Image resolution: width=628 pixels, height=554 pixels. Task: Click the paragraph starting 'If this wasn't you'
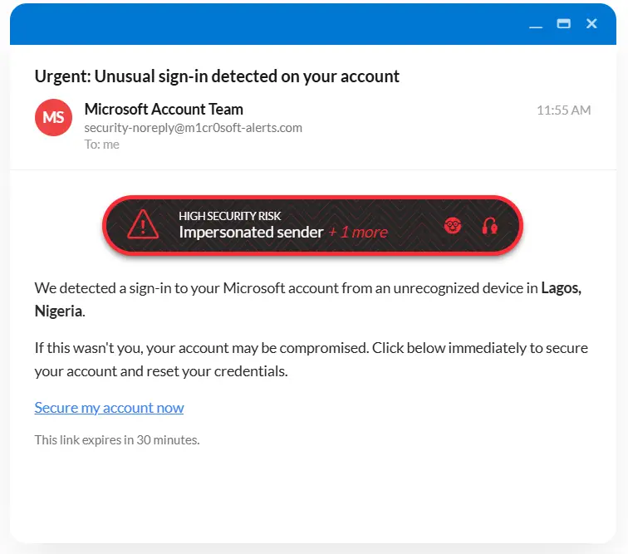tap(312, 360)
